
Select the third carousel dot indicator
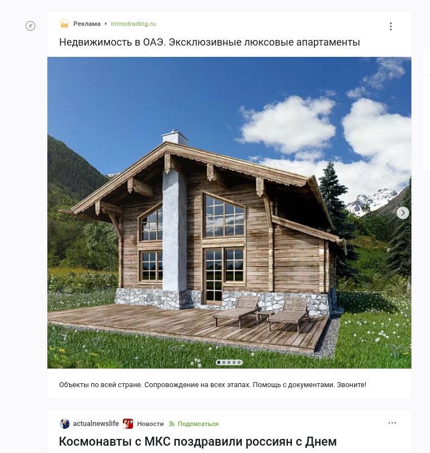pyautogui.click(x=229, y=362)
